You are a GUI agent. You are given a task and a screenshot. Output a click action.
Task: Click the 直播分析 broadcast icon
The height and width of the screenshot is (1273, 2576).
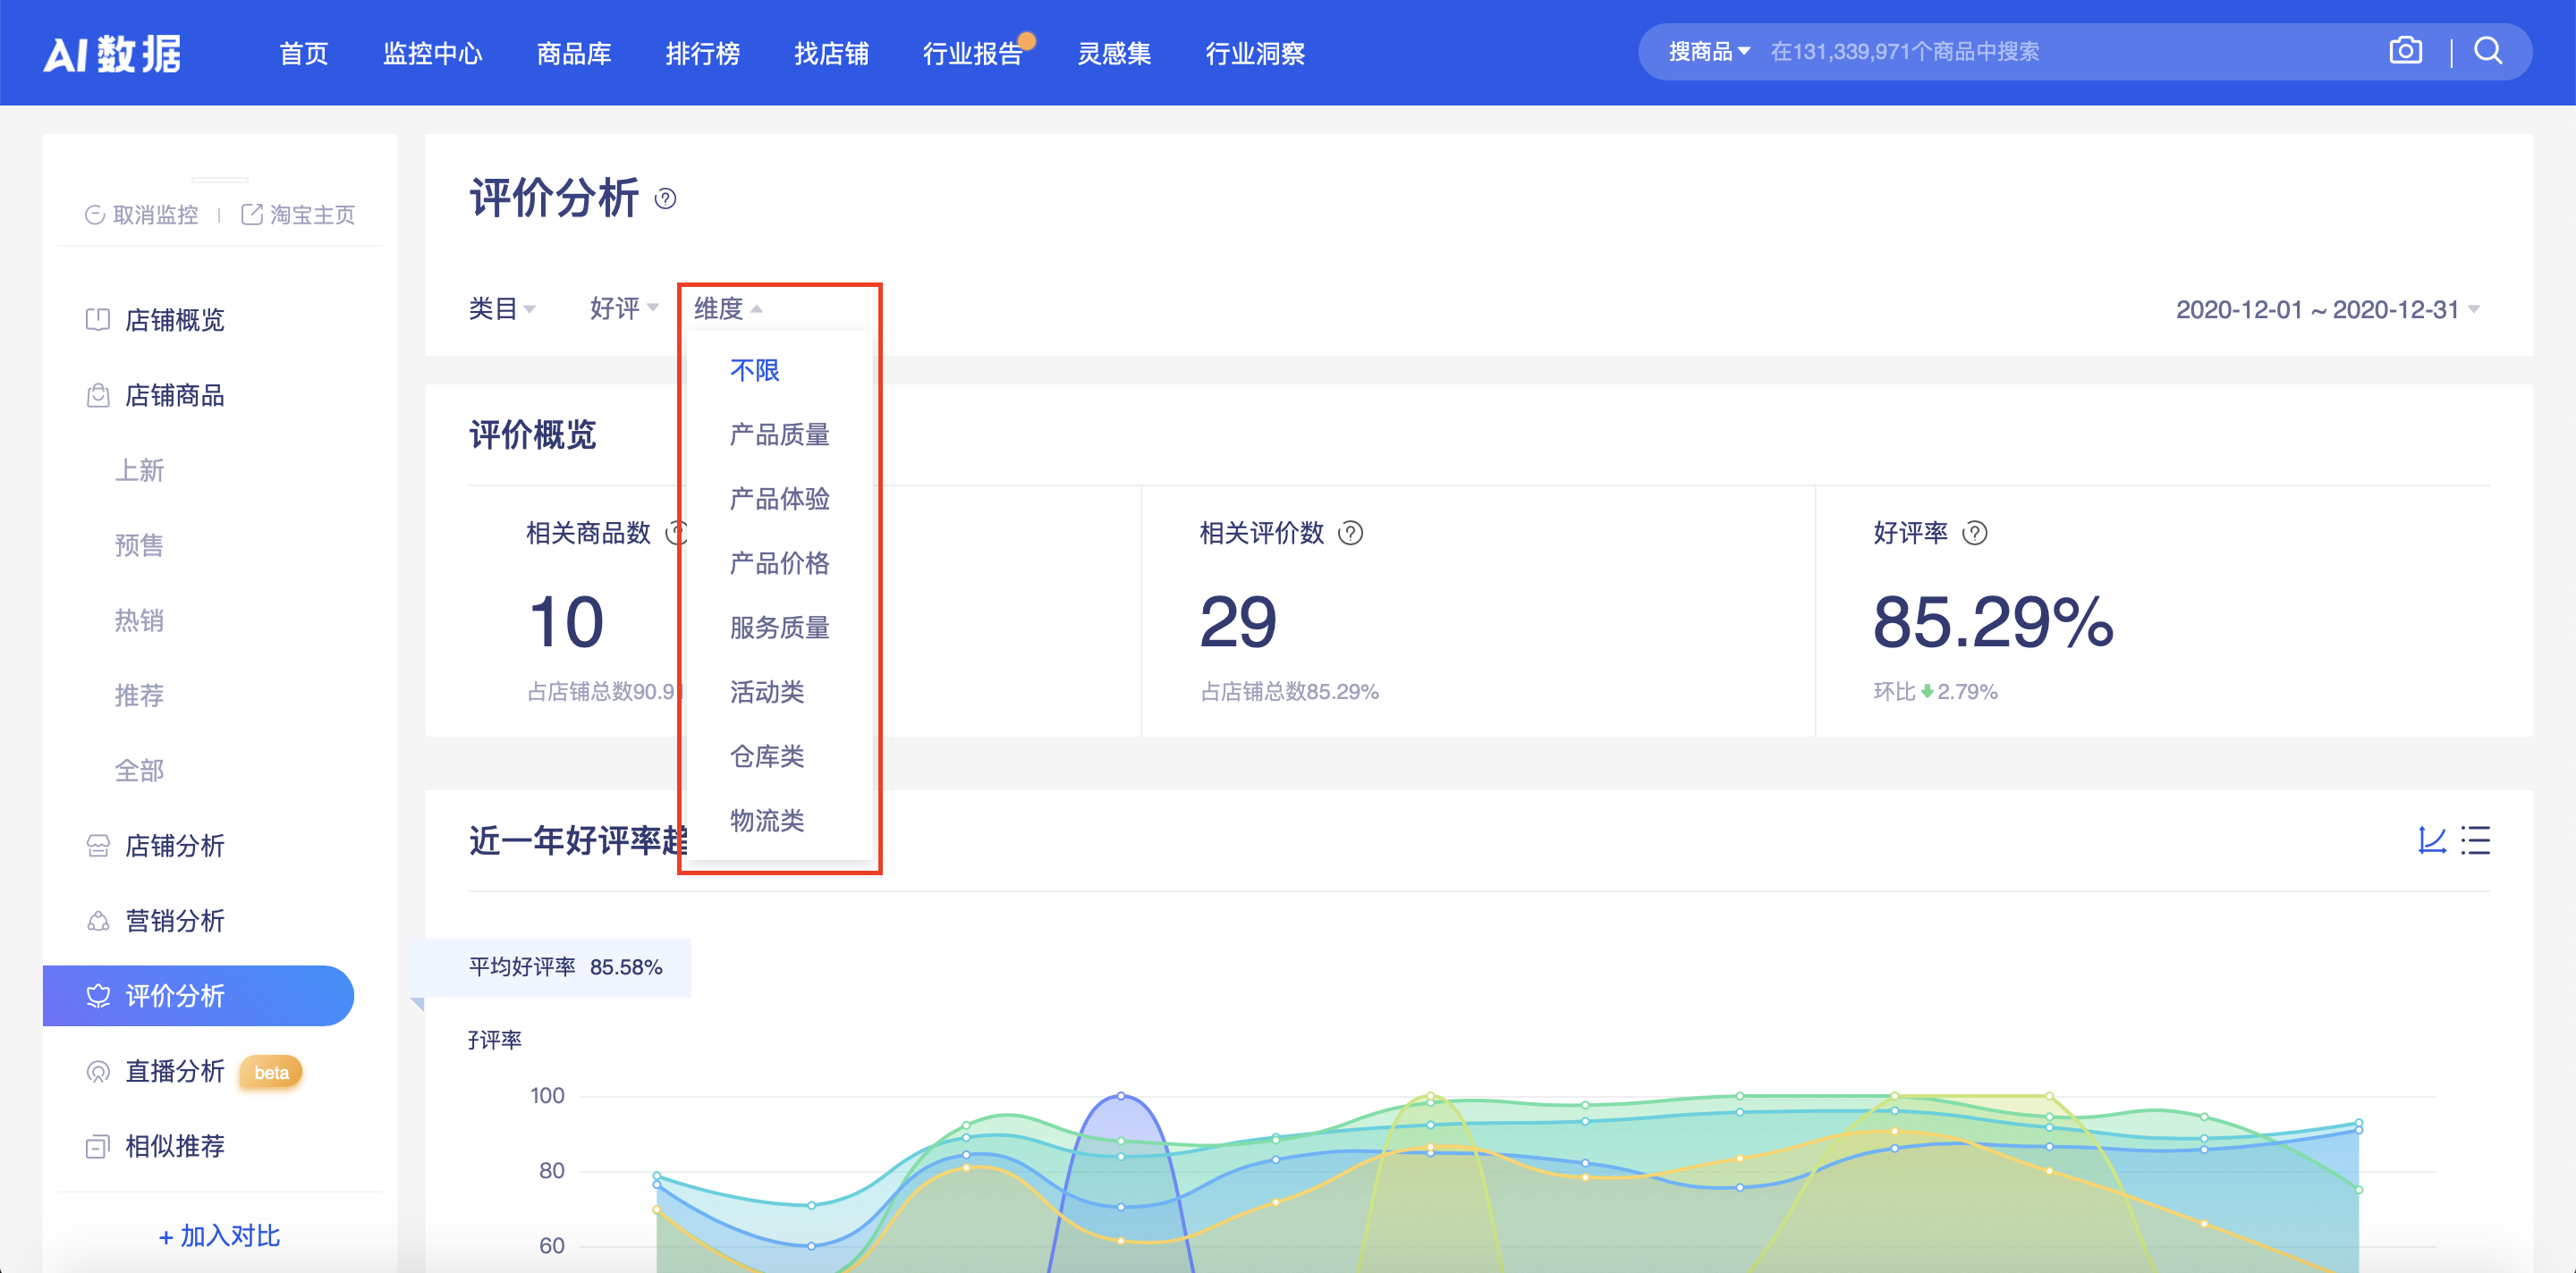coord(98,1071)
